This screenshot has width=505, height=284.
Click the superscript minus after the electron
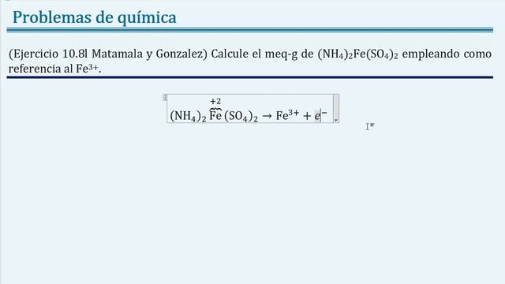pyautogui.click(x=324, y=113)
